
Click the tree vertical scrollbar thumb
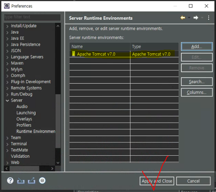point(58,121)
